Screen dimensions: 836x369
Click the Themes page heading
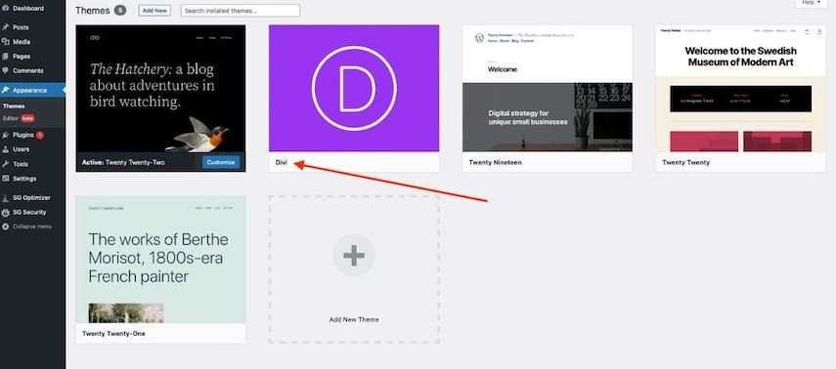point(92,11)
